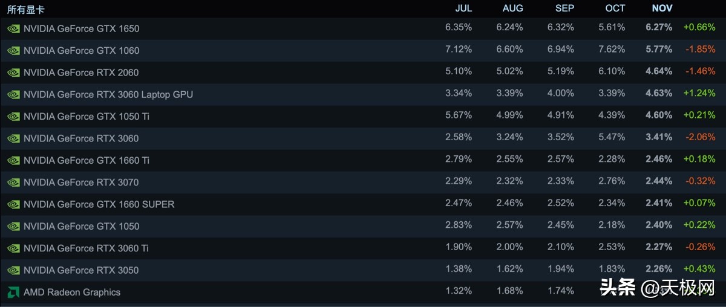This screenshot has width=726, height=307.
Task: Select the JUL column header
Action: tap(463, 8)
